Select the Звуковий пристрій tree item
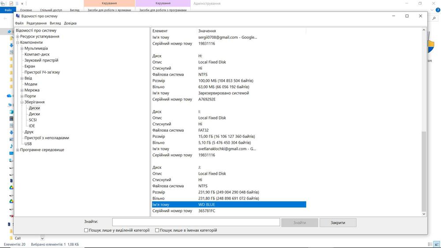Image resolution: width=441 pixels, height=248 pixels. [x=41, y=60]
